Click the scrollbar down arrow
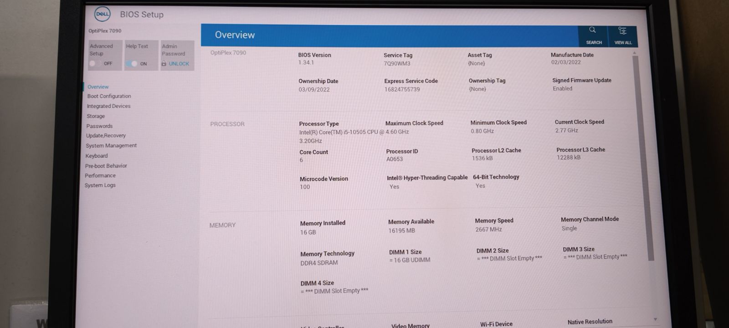Viewport: 729px width, 328px height. click(655, 319)
